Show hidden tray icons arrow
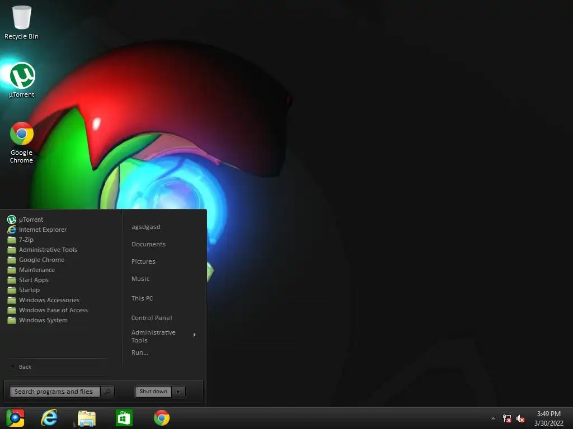This screenshot has height=429, width=573. (x=493, y=418)
